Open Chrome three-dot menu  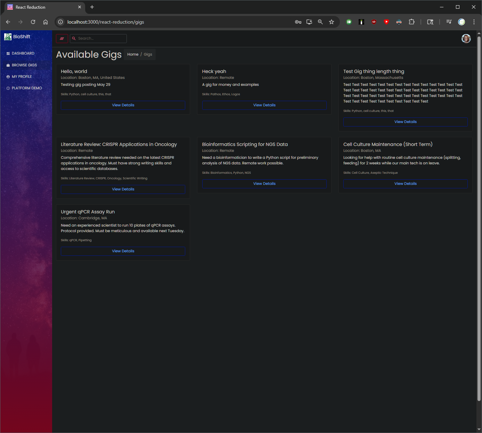pyautogui.click(x=474, y=22)
